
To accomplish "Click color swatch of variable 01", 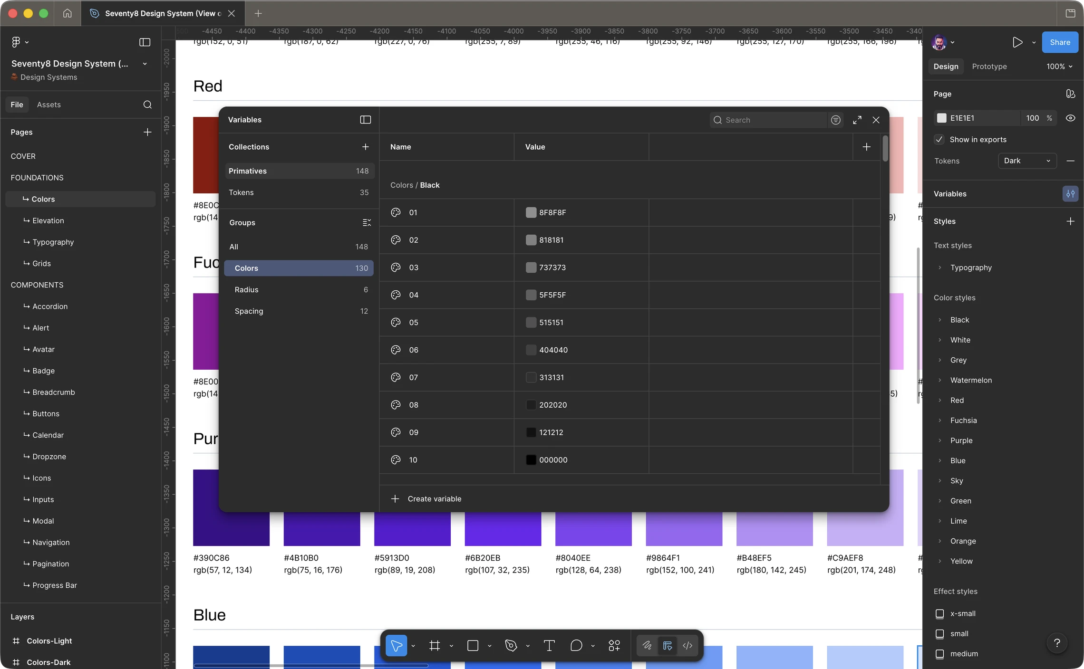I will tap(531, 212).
